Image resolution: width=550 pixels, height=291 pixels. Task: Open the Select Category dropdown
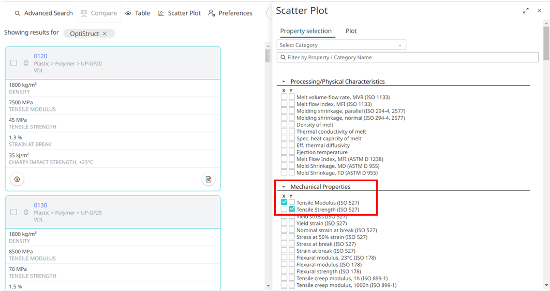click(x=341, y=45)
